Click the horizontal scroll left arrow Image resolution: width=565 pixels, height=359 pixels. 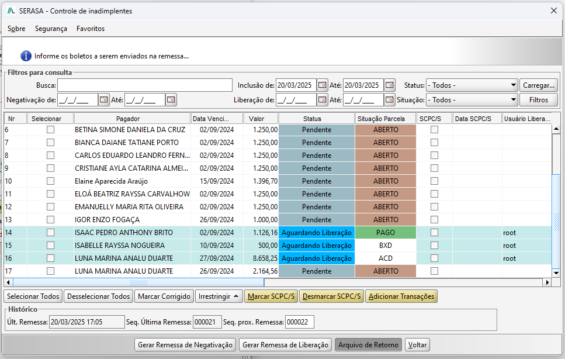pos(8,282)
